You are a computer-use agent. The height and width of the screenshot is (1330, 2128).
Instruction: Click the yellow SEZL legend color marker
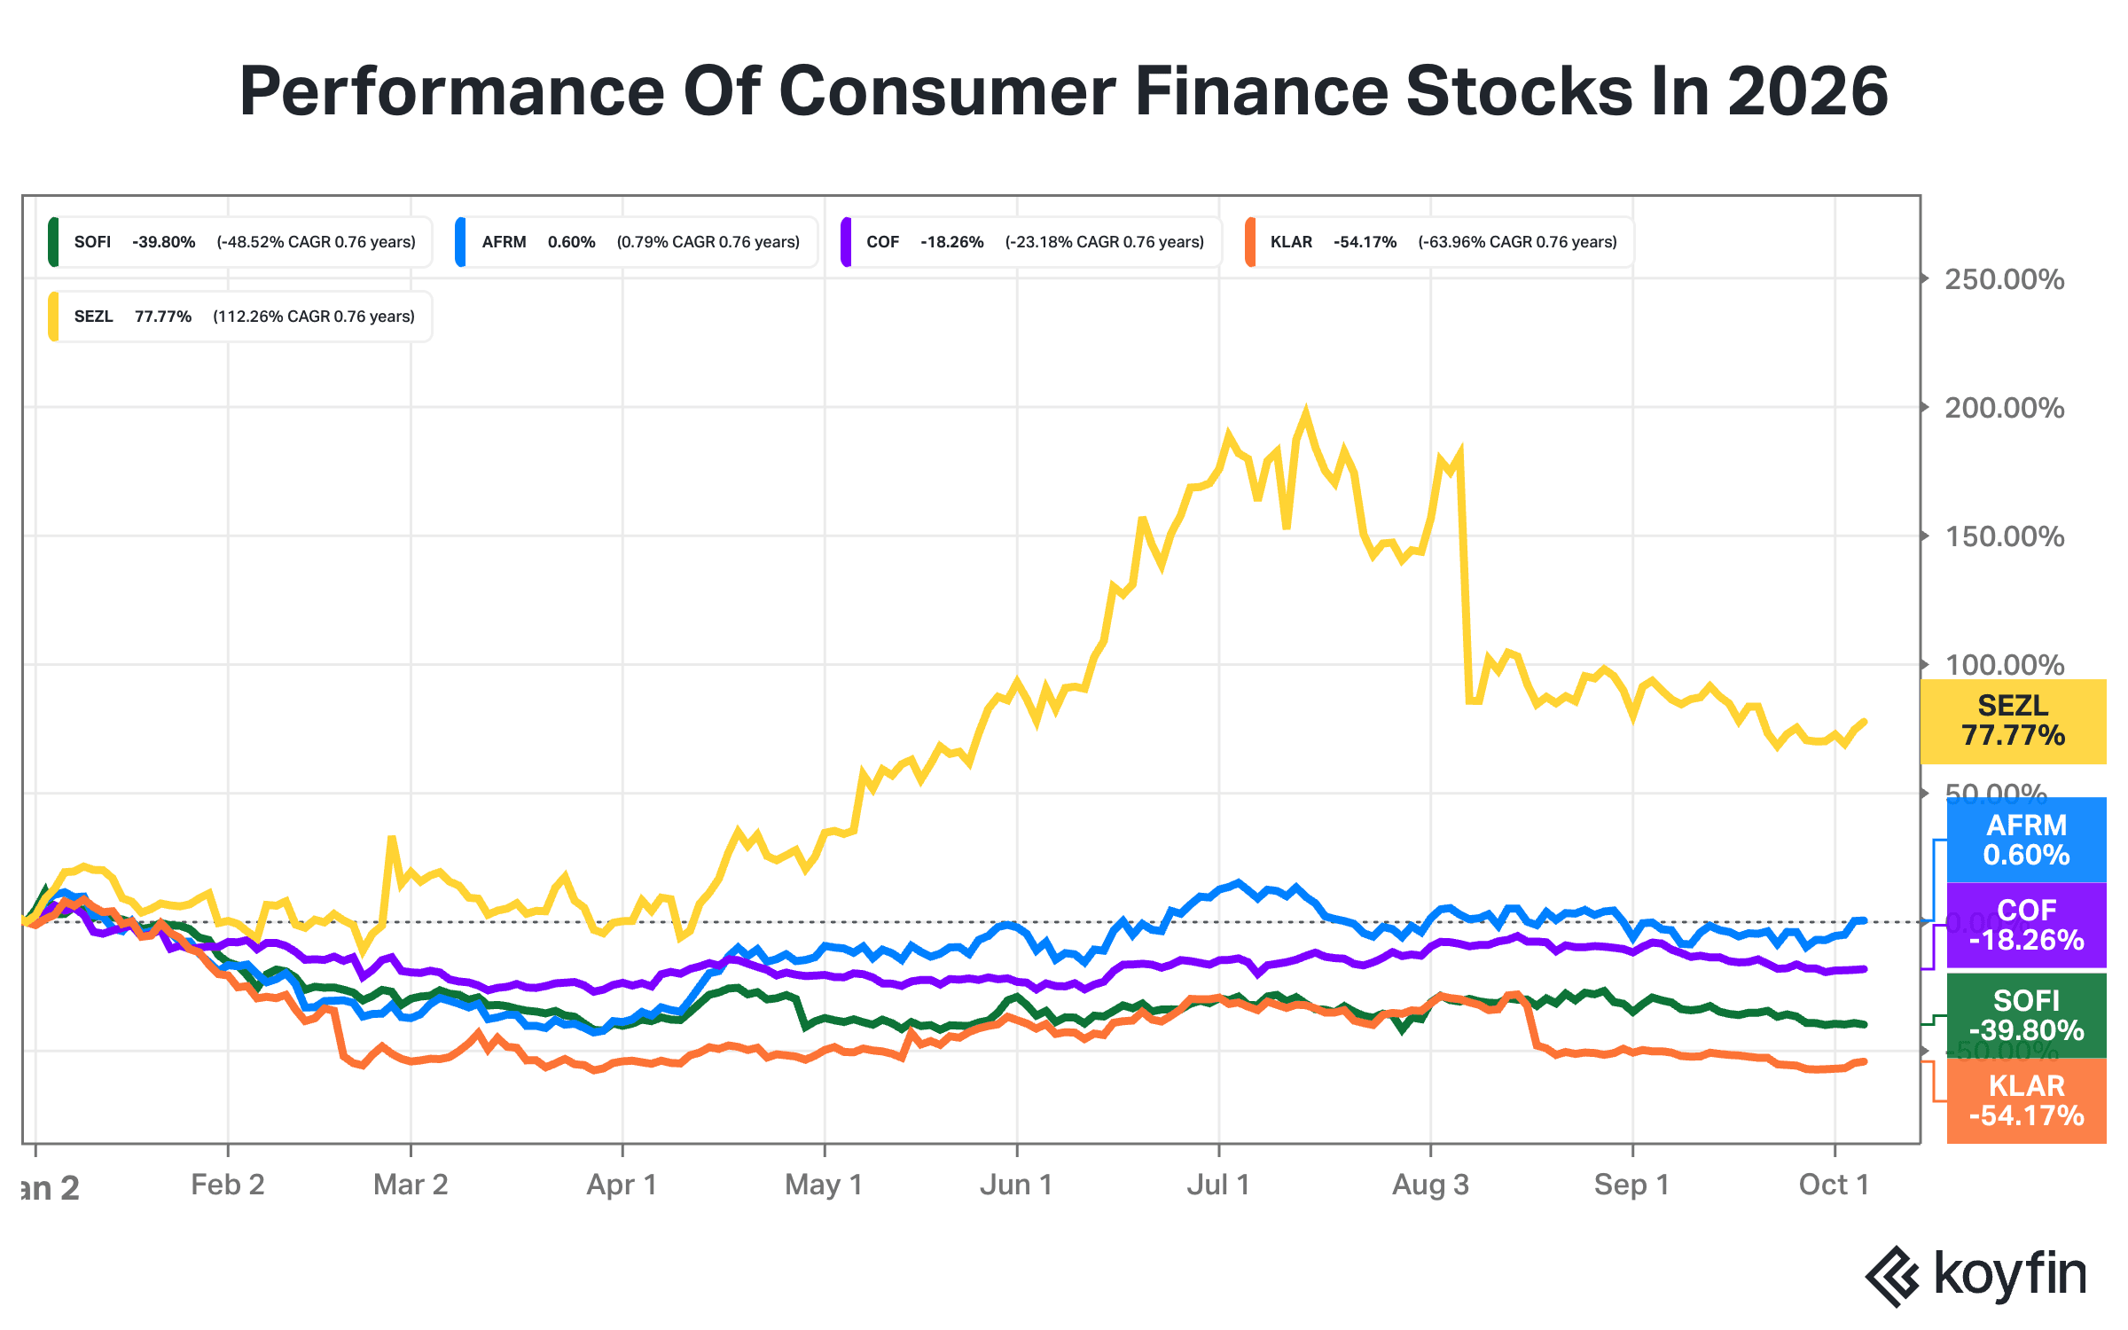click(x=53, y=317)
